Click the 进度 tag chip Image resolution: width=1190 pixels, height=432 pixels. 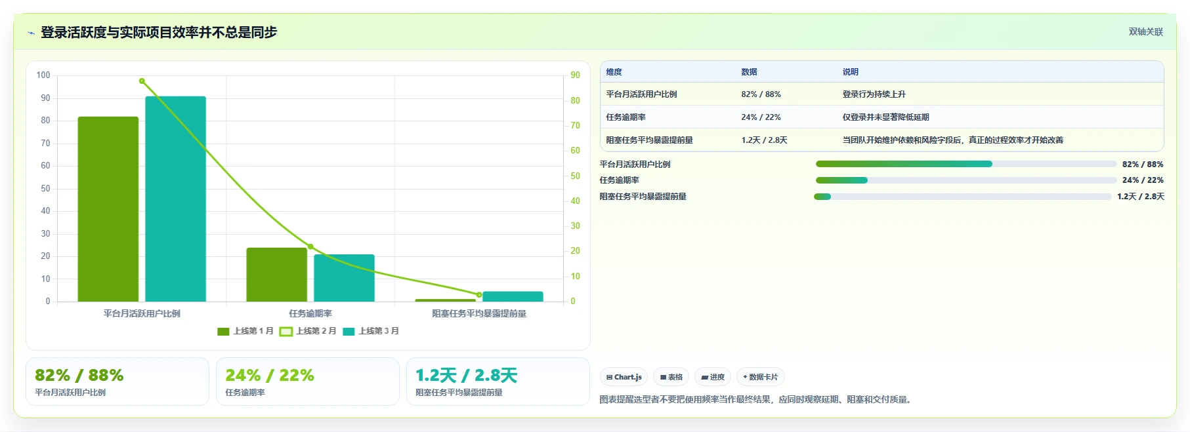pos(713,377)
